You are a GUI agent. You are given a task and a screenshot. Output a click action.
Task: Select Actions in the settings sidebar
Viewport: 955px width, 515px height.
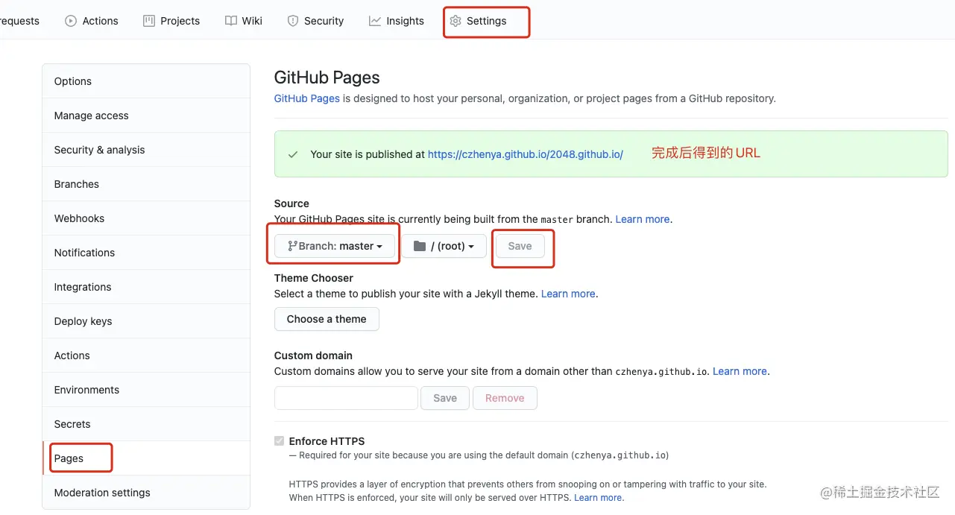(146, 356)
